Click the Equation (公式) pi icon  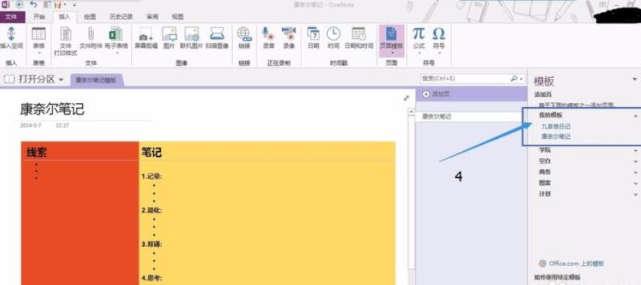[419, 34]
